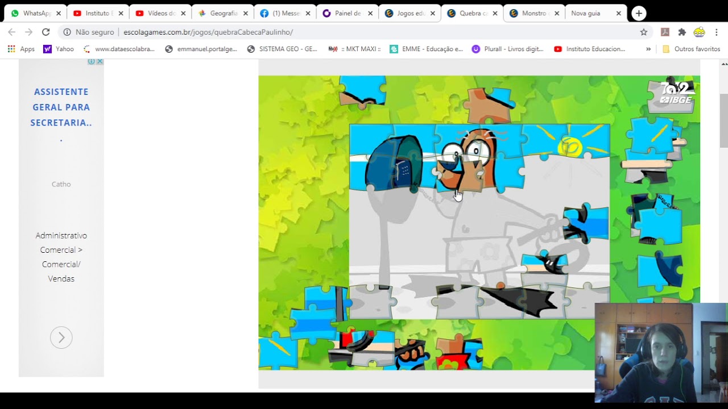This screenshot has width=728, height=409.
Task: Click the Catho advertiser name
Action: (x=61, y=184)
